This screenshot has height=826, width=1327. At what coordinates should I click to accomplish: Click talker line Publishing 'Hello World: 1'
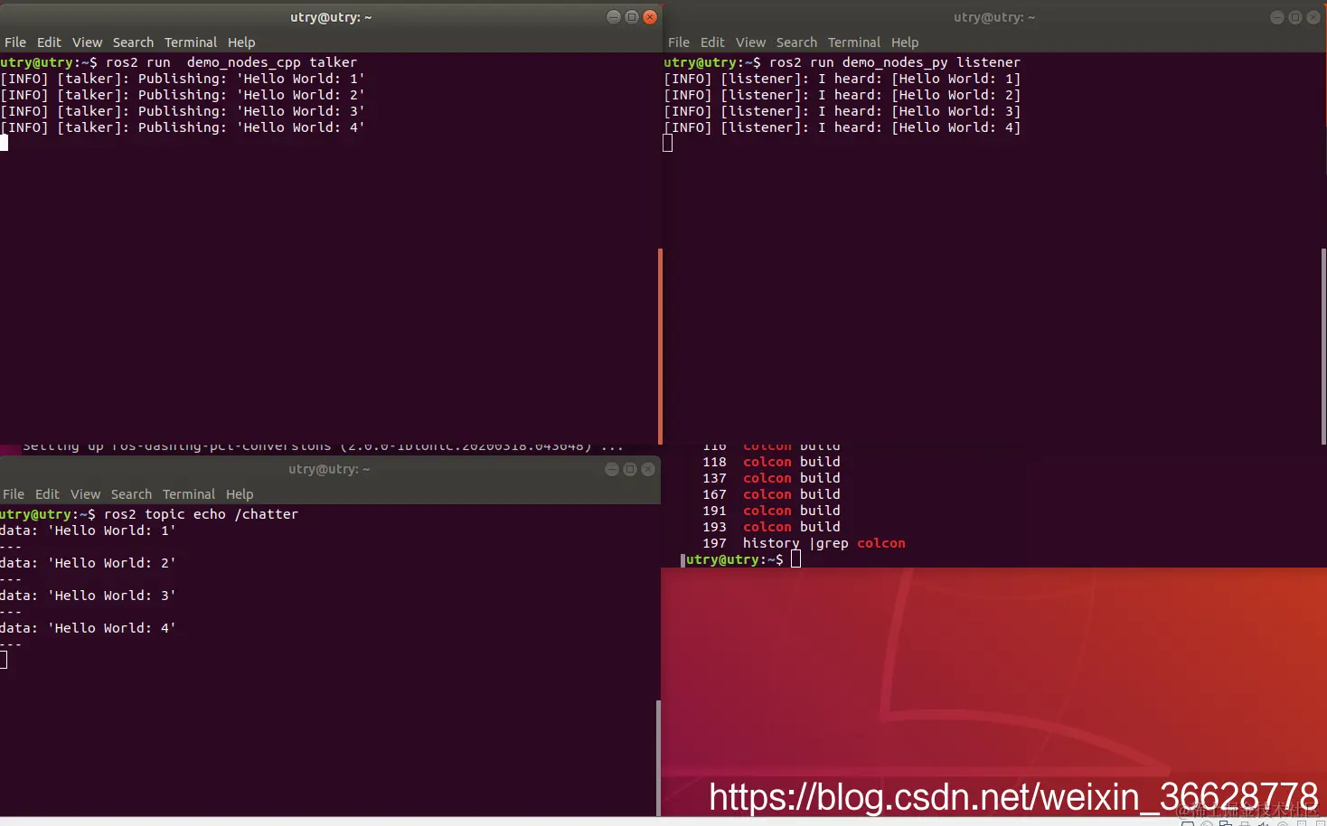coord(183,79)
